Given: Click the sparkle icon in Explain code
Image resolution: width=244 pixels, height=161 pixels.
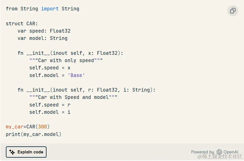Looking at the screenshot, I should click(x=12, y=152).
